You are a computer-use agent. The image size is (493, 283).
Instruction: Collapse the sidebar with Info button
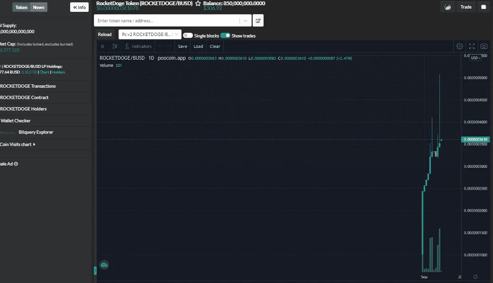pos(79,7)
